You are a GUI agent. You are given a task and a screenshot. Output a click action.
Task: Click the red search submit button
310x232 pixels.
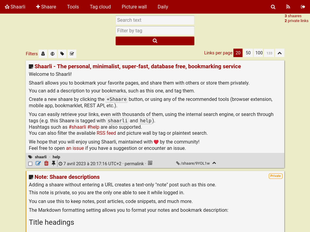(155, 41)
